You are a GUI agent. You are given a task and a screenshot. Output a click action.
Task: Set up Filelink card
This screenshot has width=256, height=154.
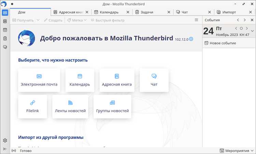[x=32, y=107]
